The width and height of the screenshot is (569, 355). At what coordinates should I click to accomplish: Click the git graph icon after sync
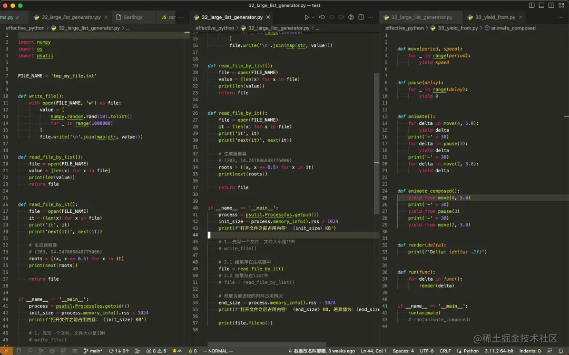pyautogui.click(x=138, y=351)
